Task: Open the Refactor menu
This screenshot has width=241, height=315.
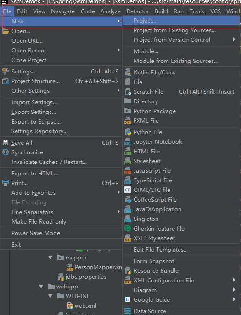Action: coord(138,11)
